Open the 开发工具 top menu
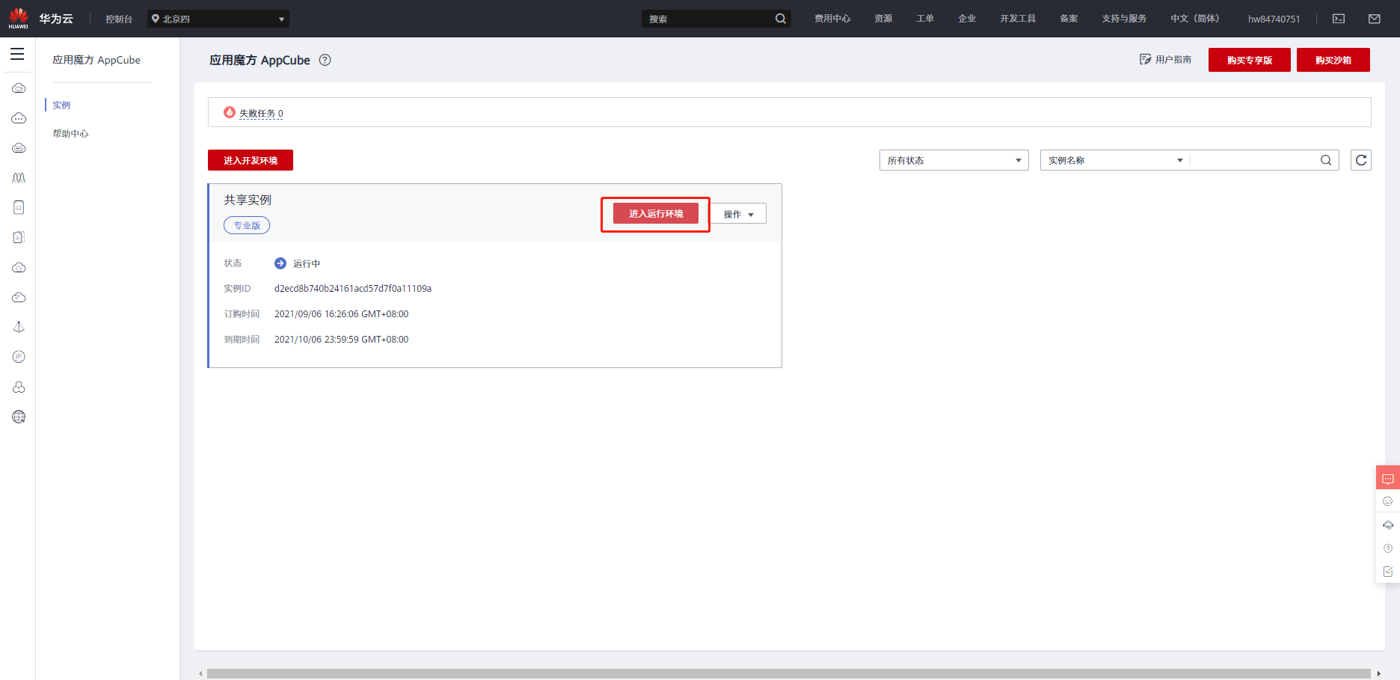This screenshot has height=680, width=1400. click(x=1018, y=19)
